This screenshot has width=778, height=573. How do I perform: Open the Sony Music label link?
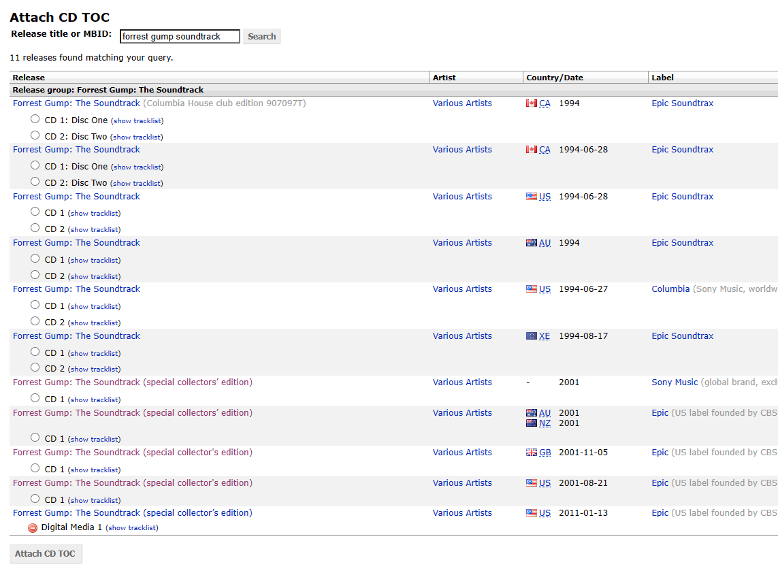click(675, 382)
